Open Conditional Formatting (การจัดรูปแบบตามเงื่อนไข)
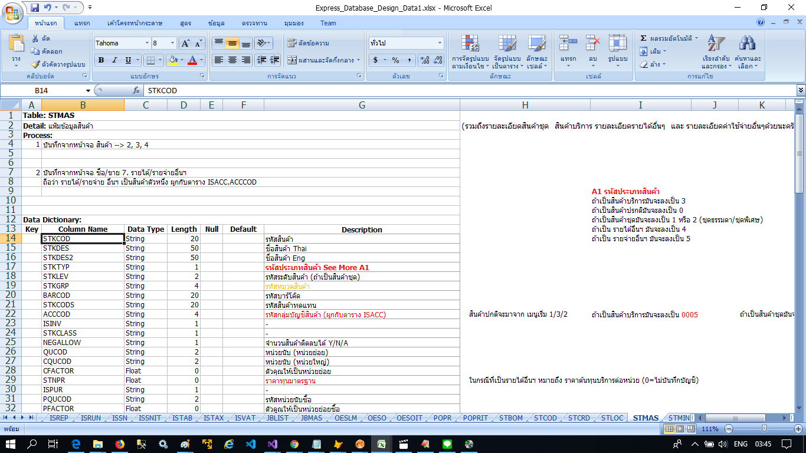This screenshot has width=806, height=453. (470, 52)
